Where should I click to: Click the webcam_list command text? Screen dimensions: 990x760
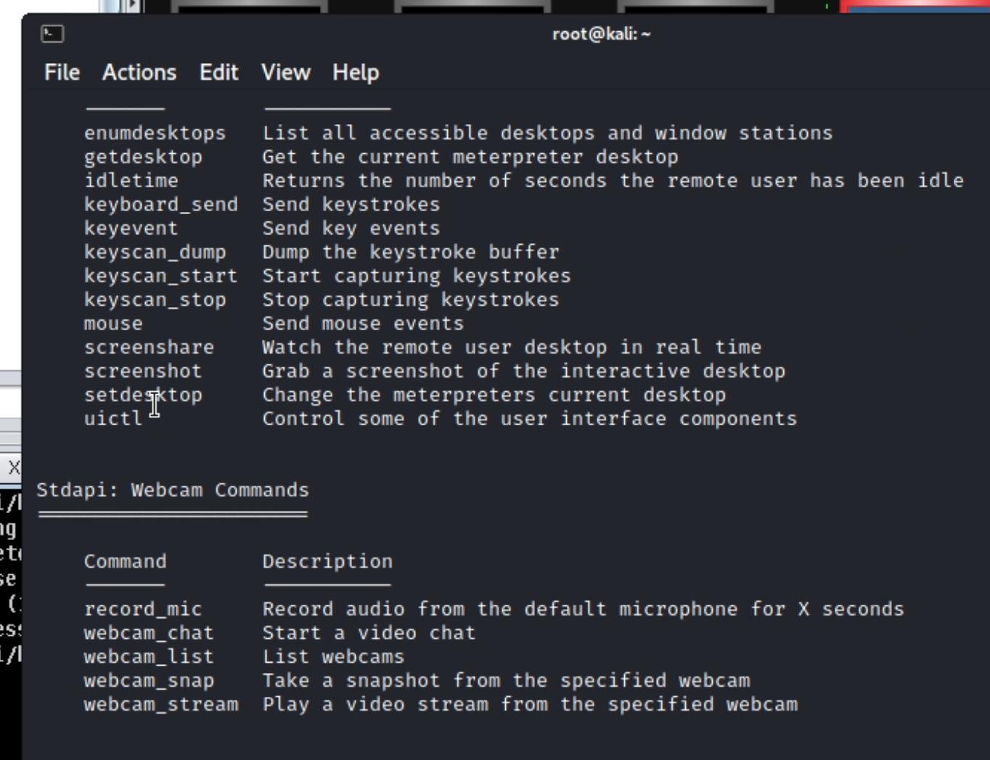tap(149, 656)
